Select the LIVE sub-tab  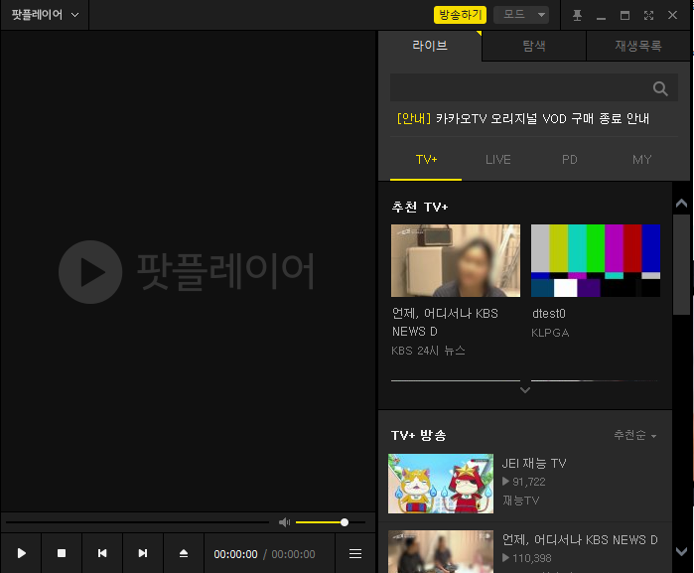[x=498, y=160]
